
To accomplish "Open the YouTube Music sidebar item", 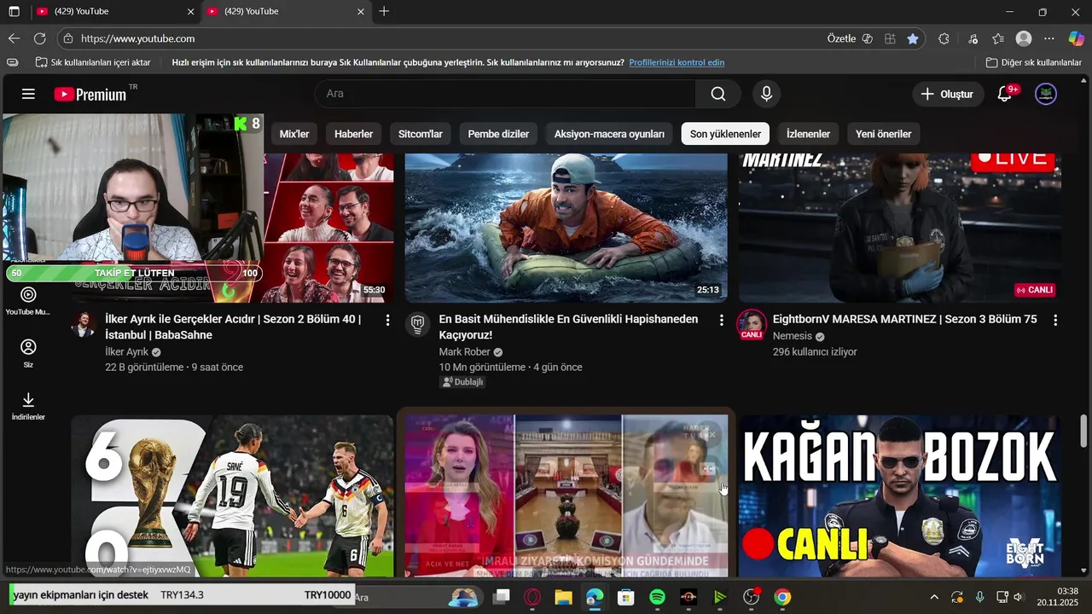I will (x=28, y=301).
